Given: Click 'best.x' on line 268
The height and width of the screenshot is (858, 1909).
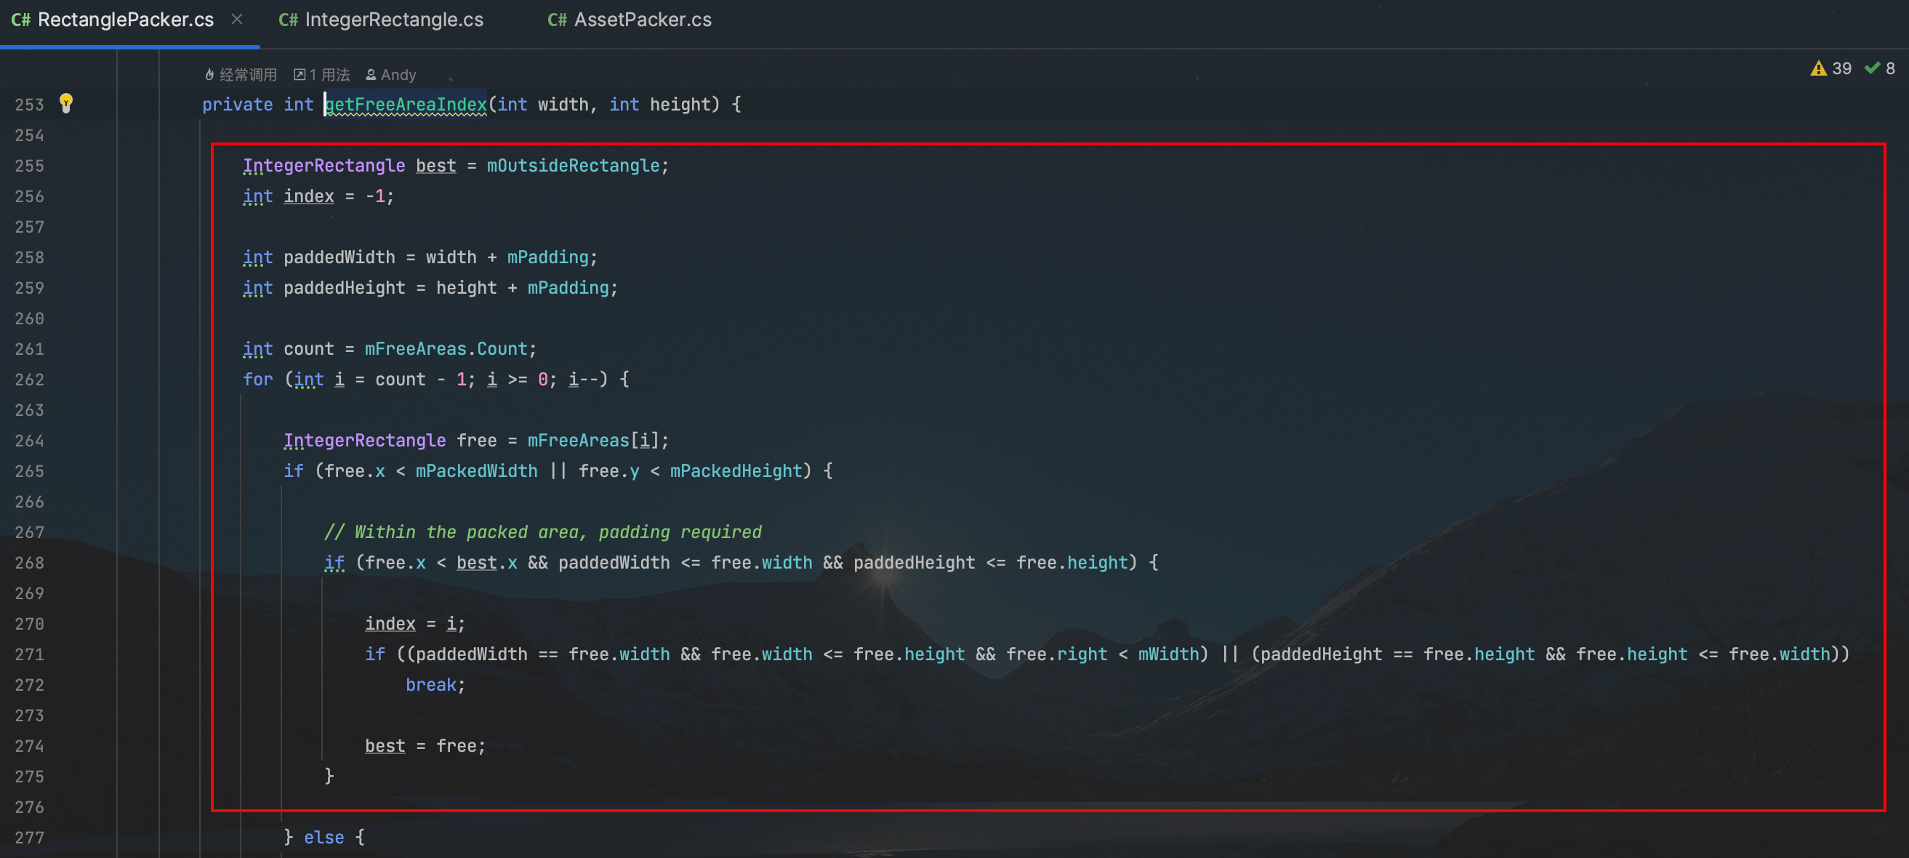Looking at the screenshot, I should [x=487, y=562].
